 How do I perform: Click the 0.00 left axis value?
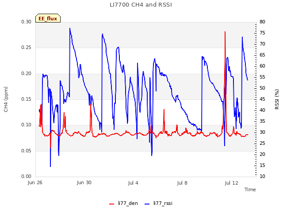click(27, 176)
